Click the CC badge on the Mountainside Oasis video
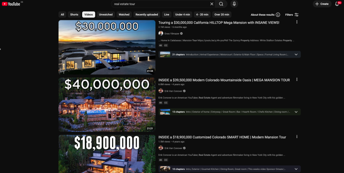Screen dimensions: 344x173 point(166,103)
